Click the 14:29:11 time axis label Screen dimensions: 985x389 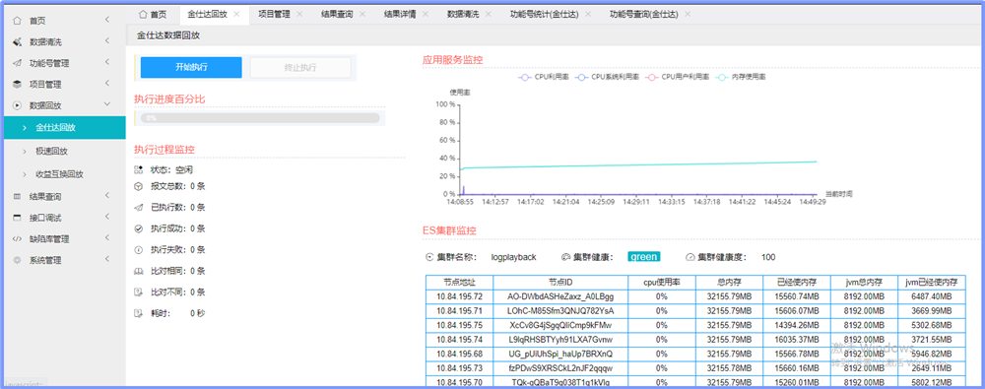(636, 202)
